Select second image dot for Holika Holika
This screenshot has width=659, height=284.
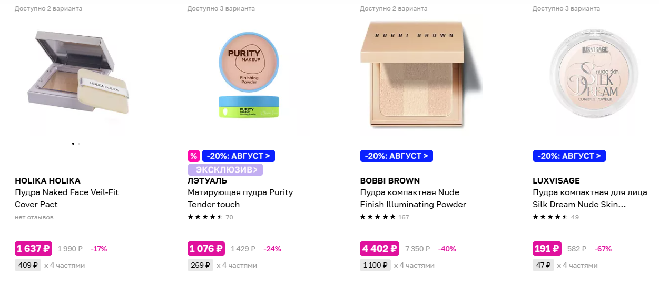point(79,143)
